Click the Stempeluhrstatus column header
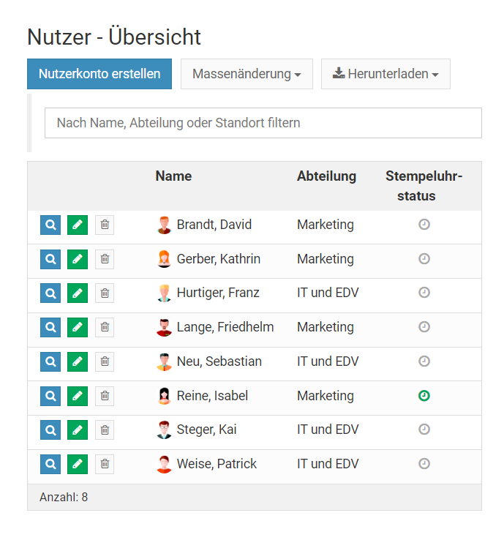 pyautogui.click(x=424, y=186)
